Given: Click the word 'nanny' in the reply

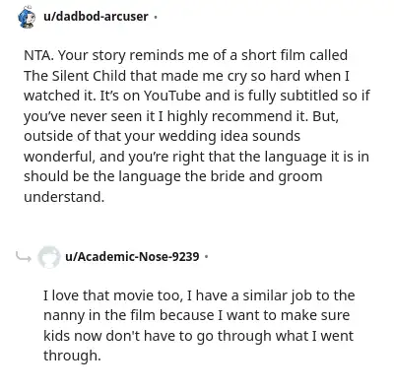Looking at the screenshot, I should click(64, 315).
